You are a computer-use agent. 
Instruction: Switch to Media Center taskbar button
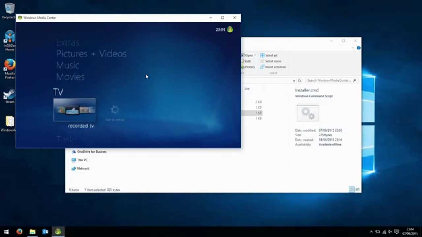tap(58, 232)
